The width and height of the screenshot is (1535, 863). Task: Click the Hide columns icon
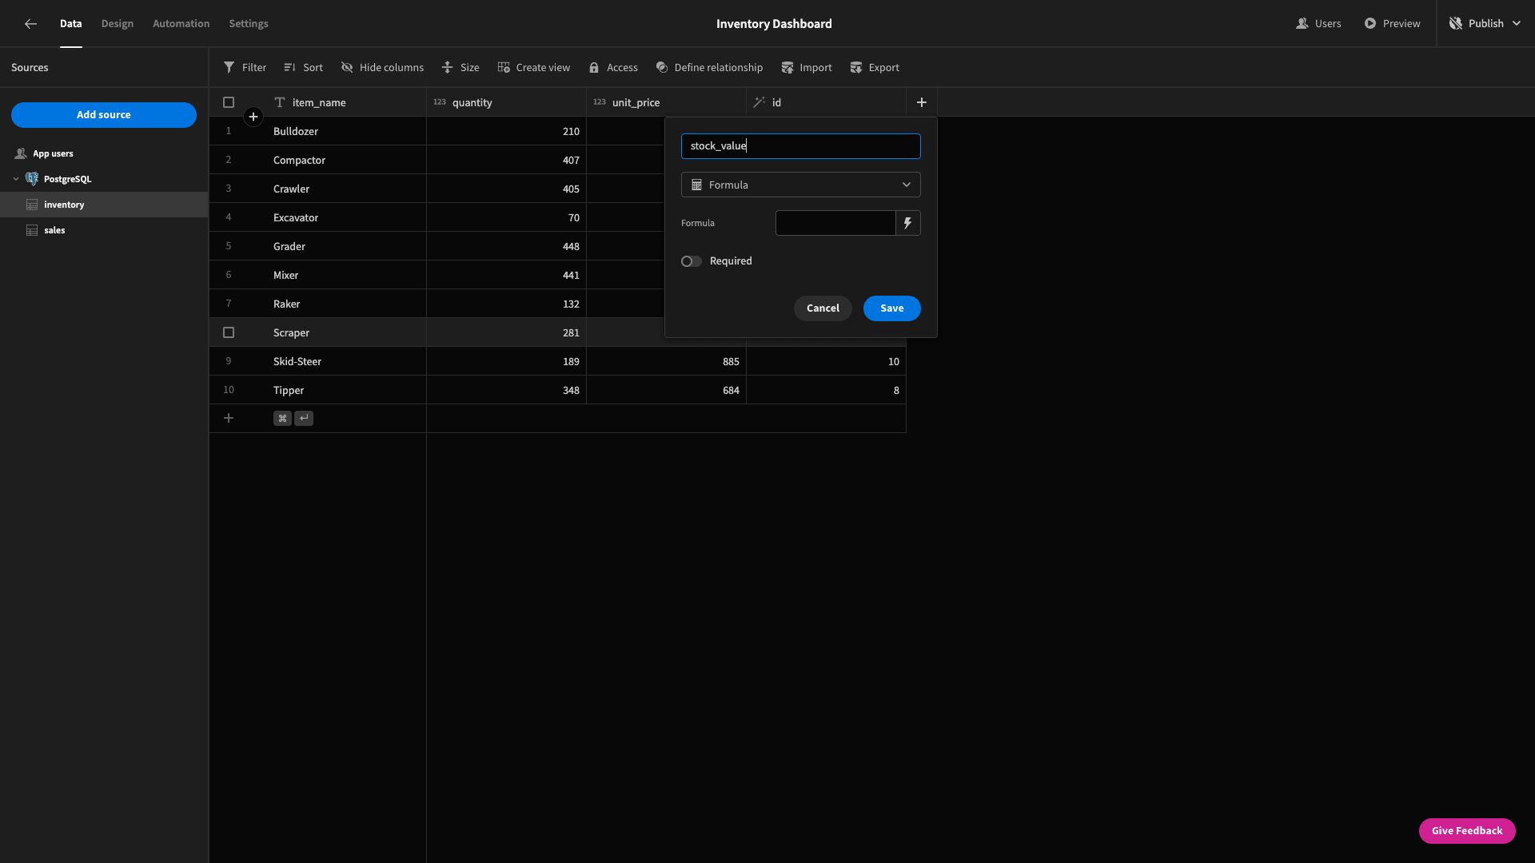point(347,67)
